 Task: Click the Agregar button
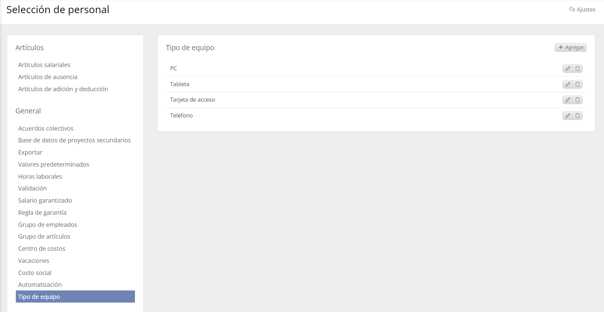[x=571, y=47]
